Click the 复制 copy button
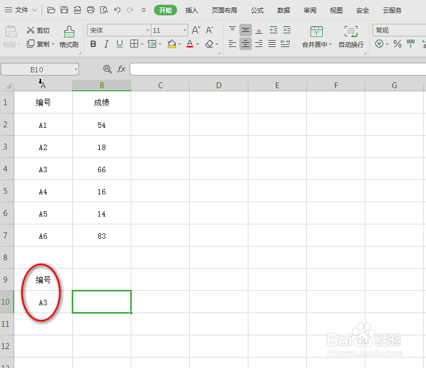This screenshot has width=426, height=368. click(x=40, y=44)
